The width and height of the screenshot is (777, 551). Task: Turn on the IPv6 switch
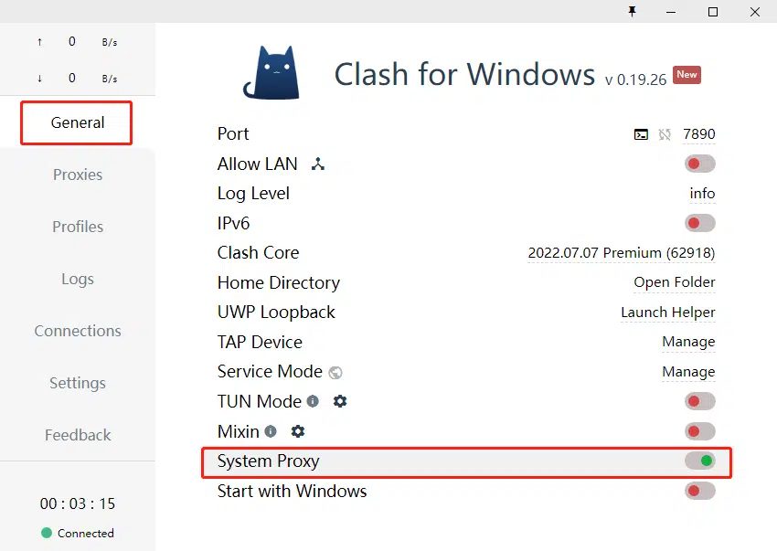(699, 223)
